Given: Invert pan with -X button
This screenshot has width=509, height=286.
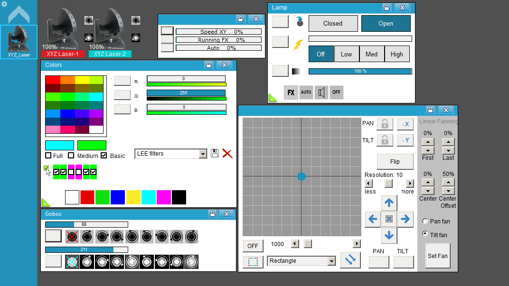Looking at the screenshot, I should pyautogui.click(x=405, y=124).
